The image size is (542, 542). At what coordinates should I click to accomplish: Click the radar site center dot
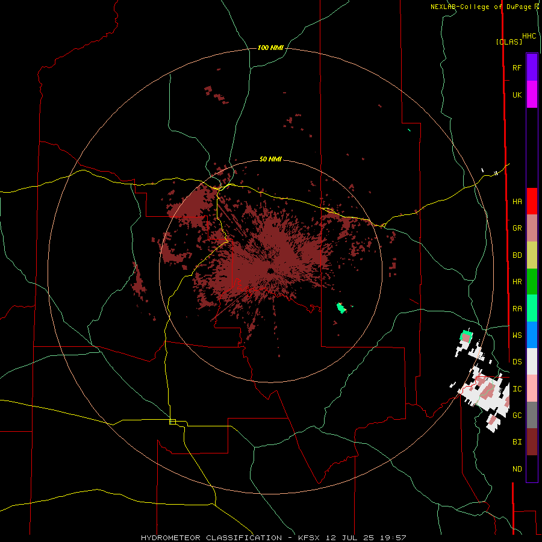270,270
